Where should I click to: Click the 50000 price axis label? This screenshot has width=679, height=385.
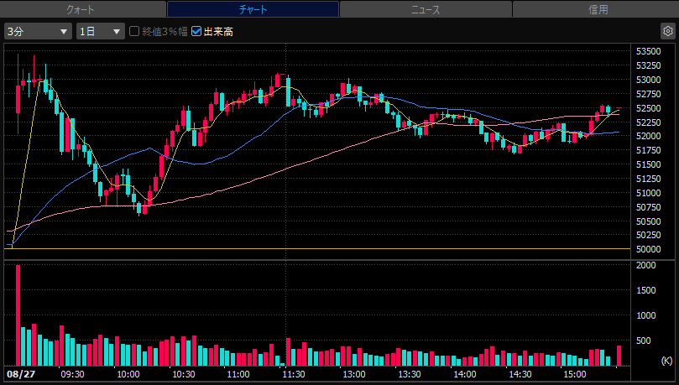[648, 249]
